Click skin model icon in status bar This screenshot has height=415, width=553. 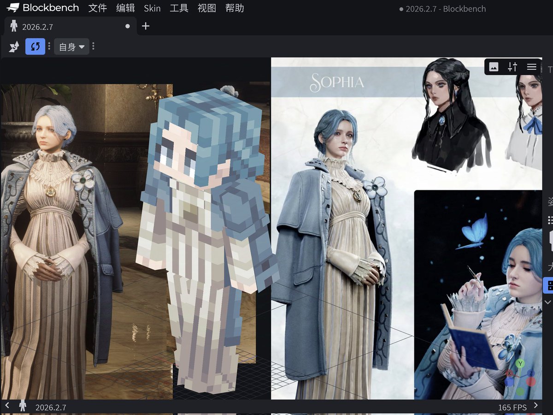(x=23, y=406)
